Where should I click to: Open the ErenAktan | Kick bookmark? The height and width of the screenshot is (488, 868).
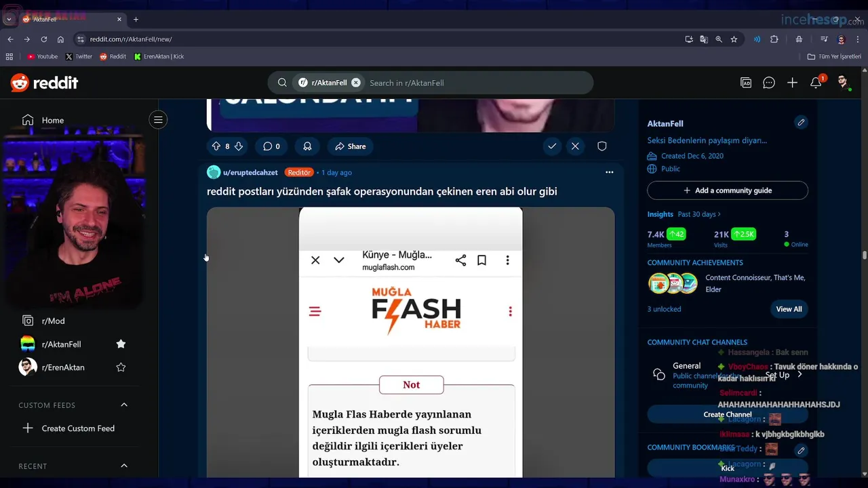pyautogui.click(x=159, y=56)
